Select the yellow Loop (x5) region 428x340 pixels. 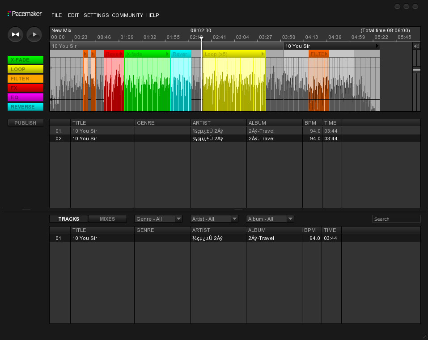pyautogui.click(x=234, y=81)
